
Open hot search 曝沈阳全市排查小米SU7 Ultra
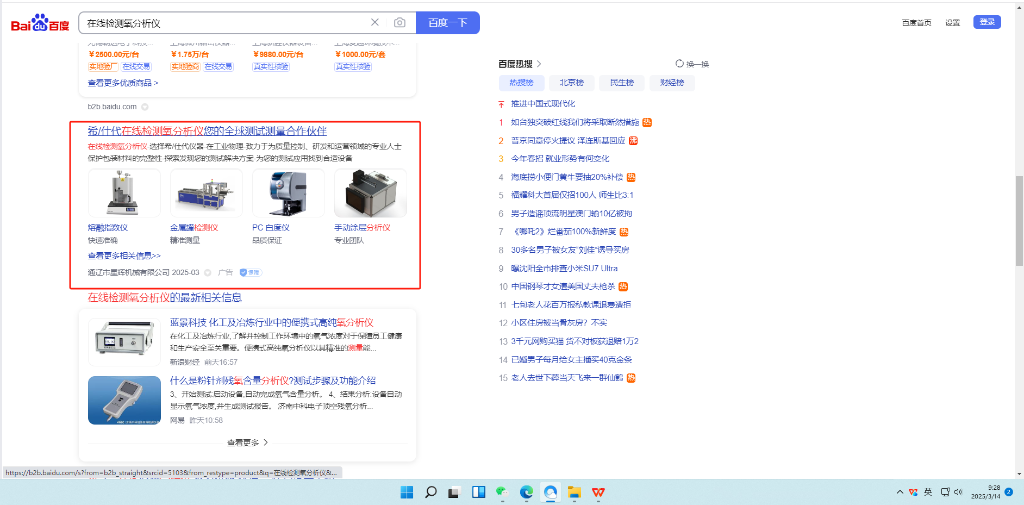coord(564,269)
